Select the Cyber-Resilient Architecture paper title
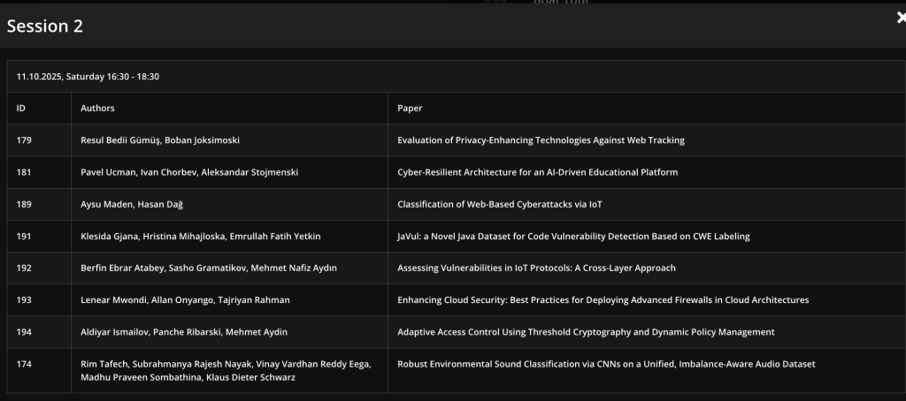 [537, 172]
